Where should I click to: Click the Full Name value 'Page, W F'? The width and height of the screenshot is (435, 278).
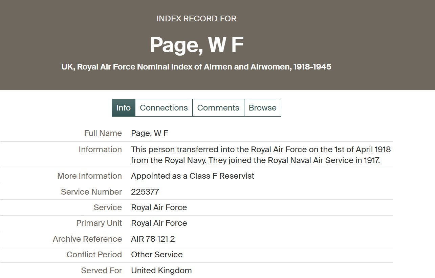click(149, 133)
